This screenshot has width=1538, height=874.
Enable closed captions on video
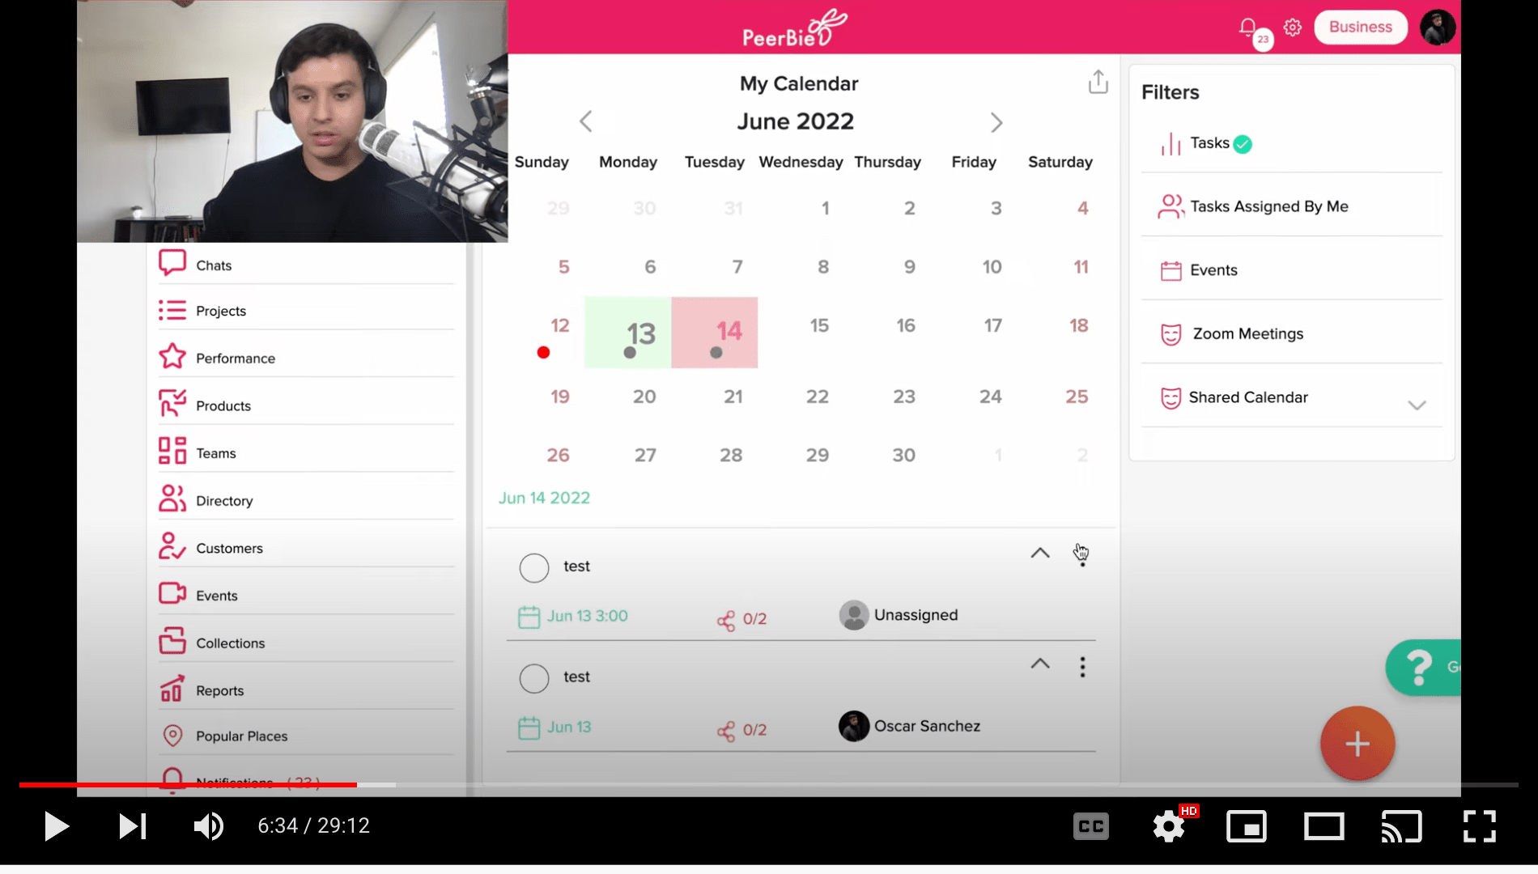[1090, 826]
